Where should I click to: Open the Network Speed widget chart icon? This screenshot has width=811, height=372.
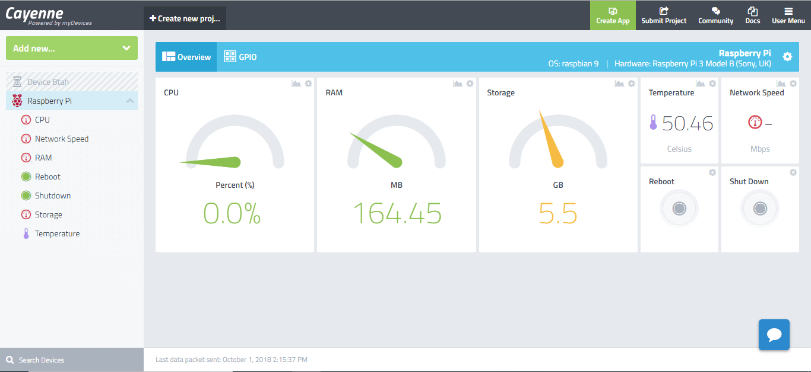tap(781, 84)
